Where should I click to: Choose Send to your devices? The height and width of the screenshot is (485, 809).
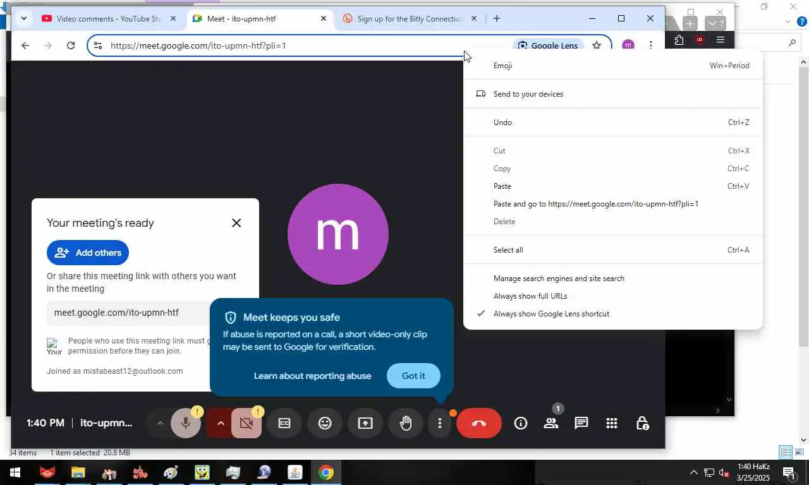tap(613, 94)
